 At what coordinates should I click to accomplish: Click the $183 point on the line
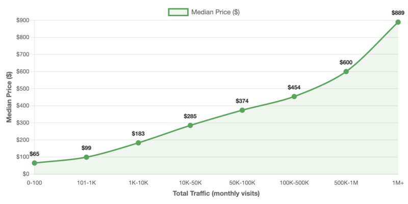click(138, 143)
